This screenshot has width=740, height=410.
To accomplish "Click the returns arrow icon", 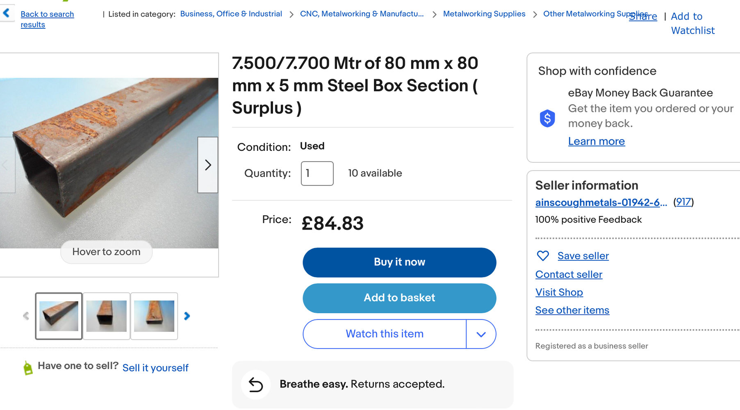I will 256,384.
